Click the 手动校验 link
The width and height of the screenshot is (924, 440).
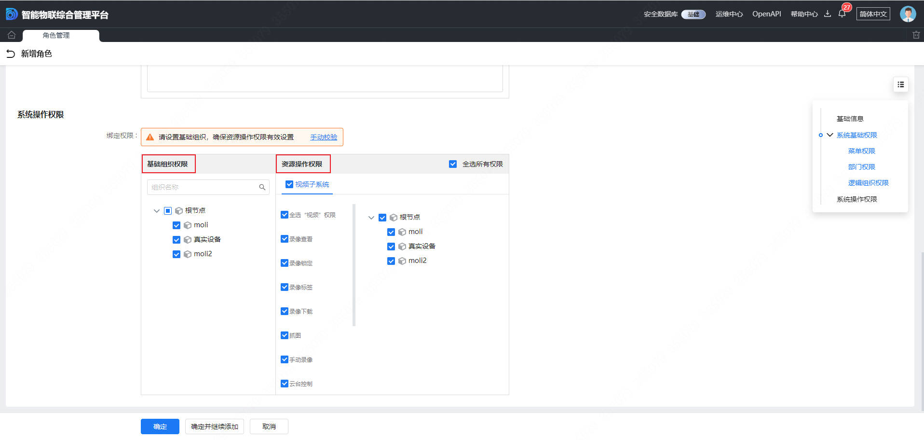click(323, 137)
